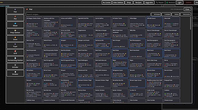198x110 pixels.
Task: Click the recipe list scrollbar
Action: 190,23
